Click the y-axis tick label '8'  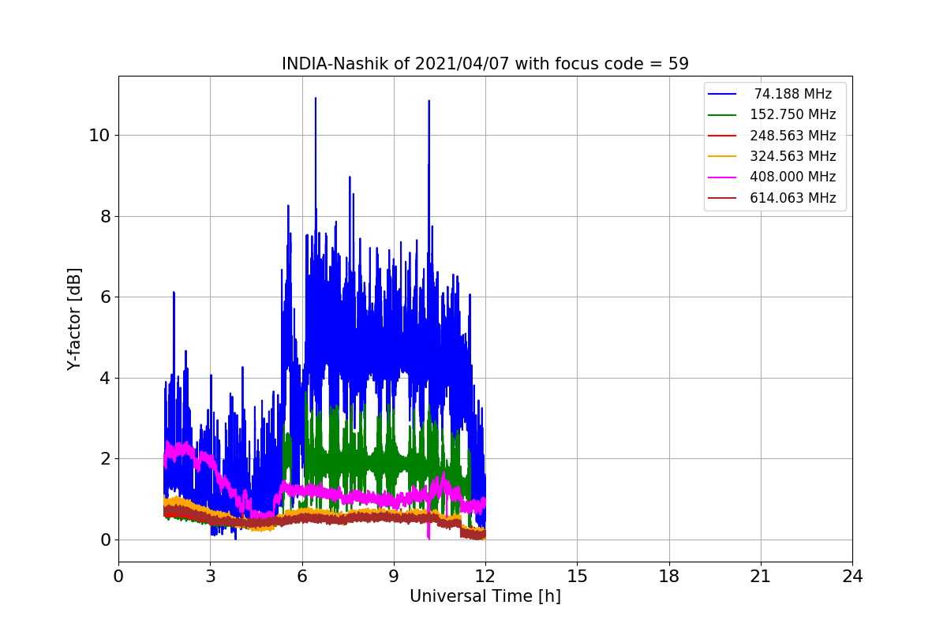click(x=104, y=216)
